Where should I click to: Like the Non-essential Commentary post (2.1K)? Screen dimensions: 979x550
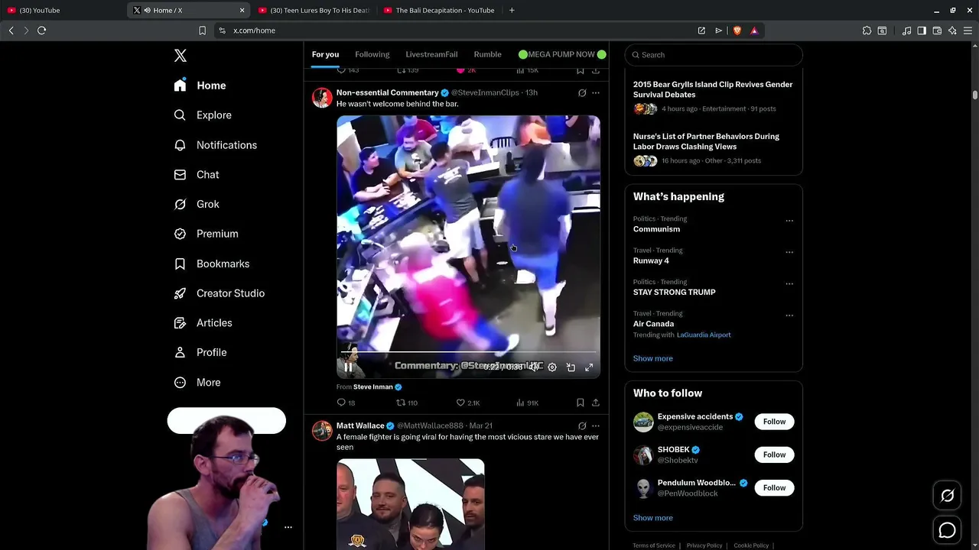click(x=467, y=403)
